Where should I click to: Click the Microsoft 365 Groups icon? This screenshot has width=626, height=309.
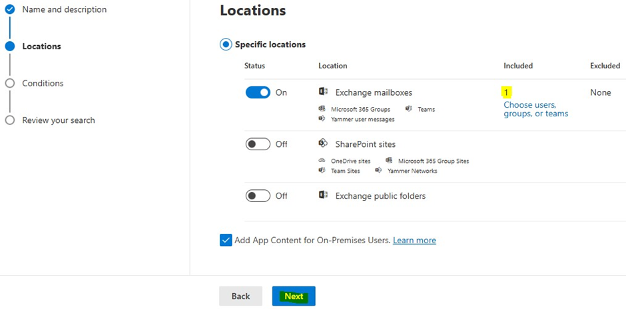coord(322,109)
